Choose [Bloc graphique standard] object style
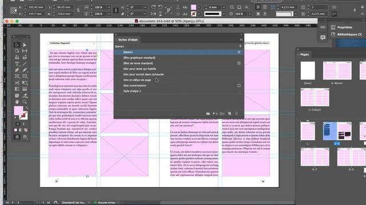The width and height of the screenshot is (366, 205). click(179, 58)
